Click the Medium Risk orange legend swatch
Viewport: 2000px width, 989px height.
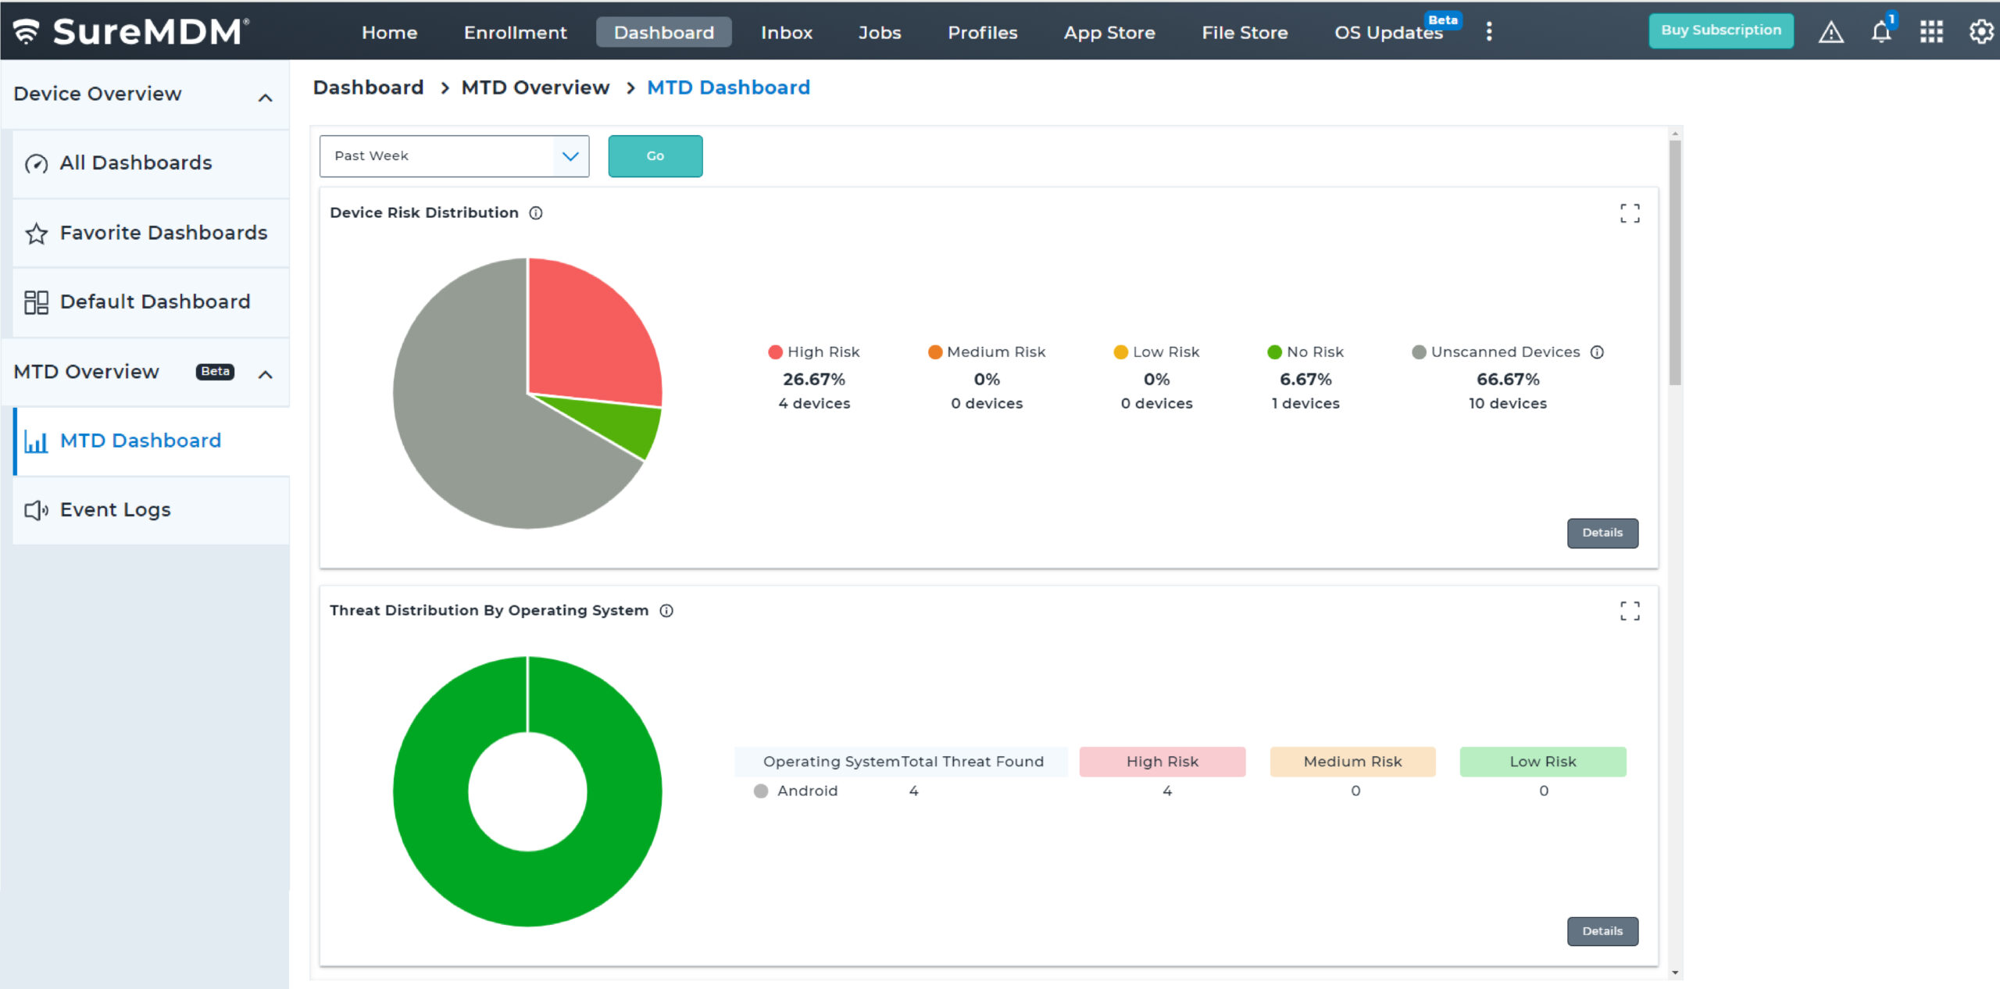[x=934, y=352]
